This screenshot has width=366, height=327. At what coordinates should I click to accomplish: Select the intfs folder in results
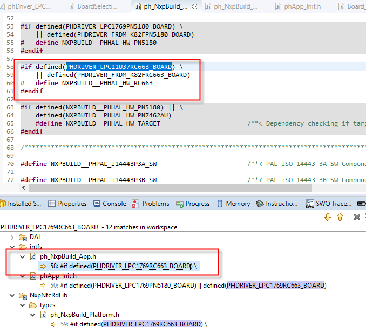pyautogui.click(x=36, y=247)
